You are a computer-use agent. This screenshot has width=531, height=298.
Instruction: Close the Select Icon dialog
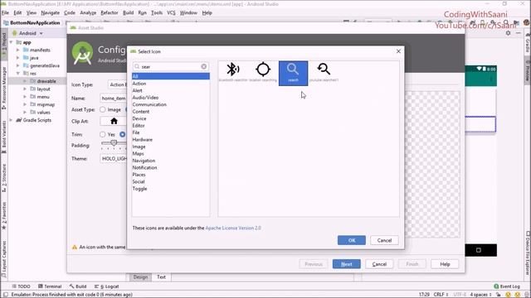[398, 51]
